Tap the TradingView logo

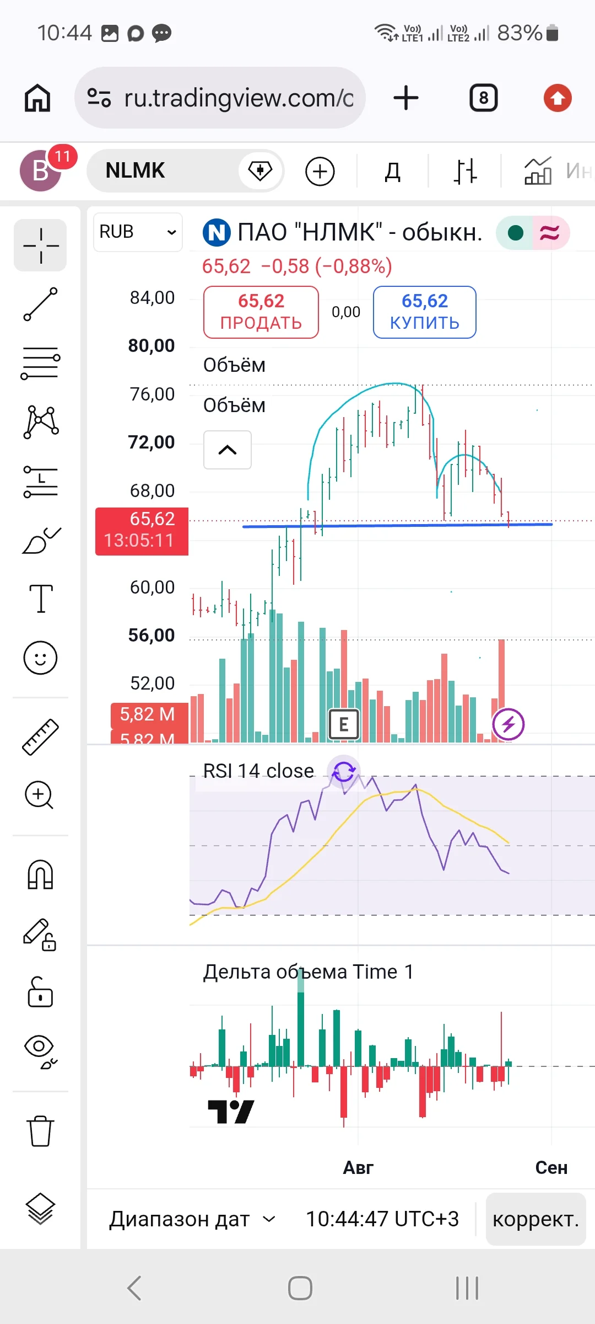(231, 1112)
